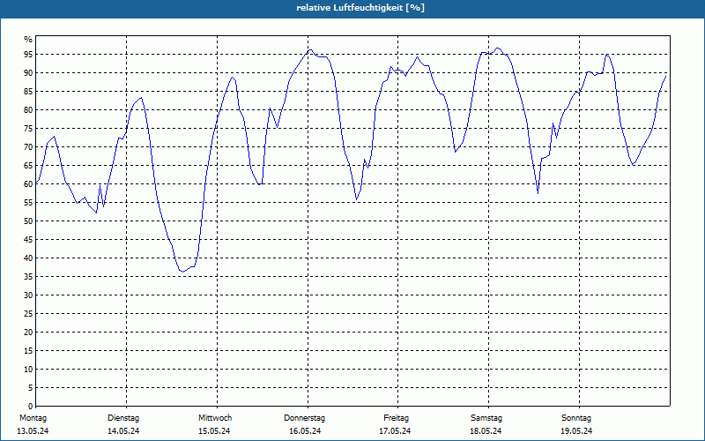This screenshot has width=705, height=441.
Task: Click the Freitag day label
Action: [396, 418]
